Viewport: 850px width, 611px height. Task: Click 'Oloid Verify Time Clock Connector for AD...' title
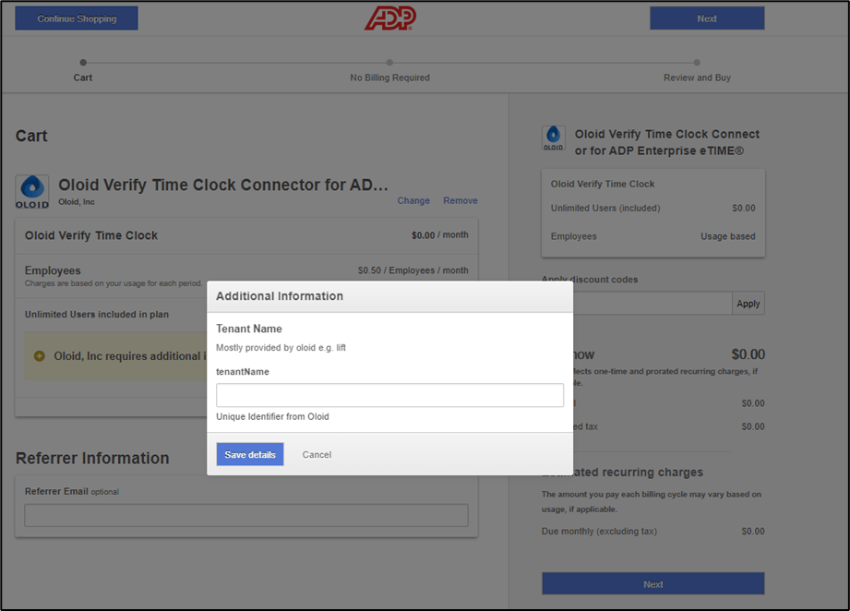tap(223, 185)
